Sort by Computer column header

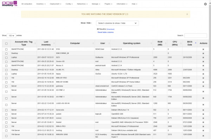pyautogui.click(x=75, y=43)
